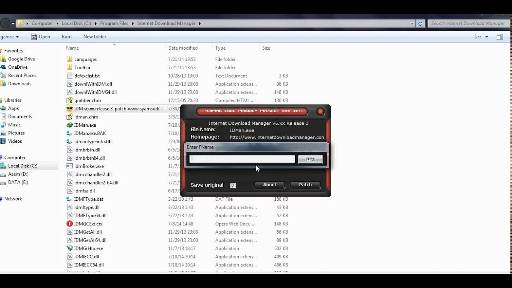Select the downlWithIDM.dll file icon
Screen dimensions: 512x288
click(70, 84)
